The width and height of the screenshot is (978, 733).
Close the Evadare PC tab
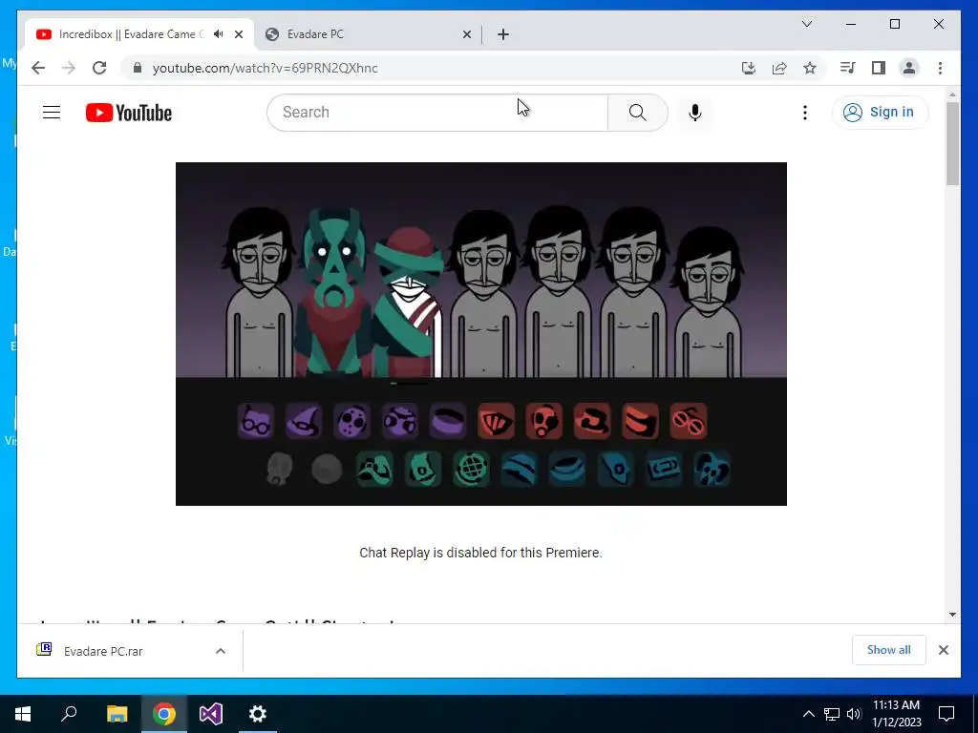click(466, 34)
